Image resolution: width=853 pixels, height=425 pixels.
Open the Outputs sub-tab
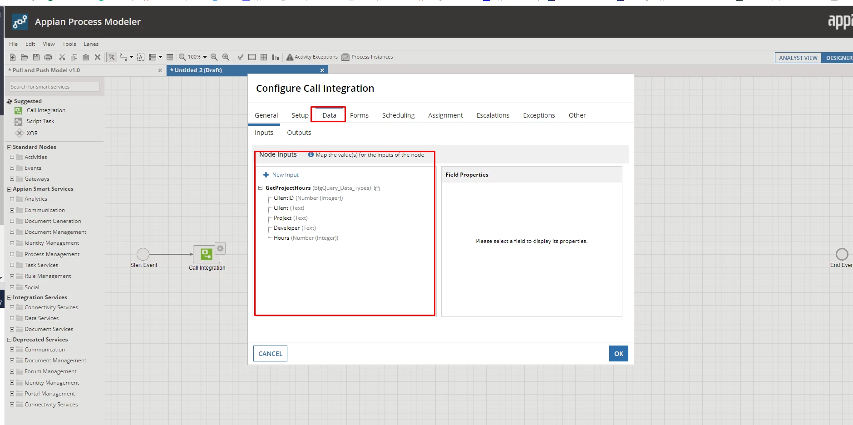point(299,133)
